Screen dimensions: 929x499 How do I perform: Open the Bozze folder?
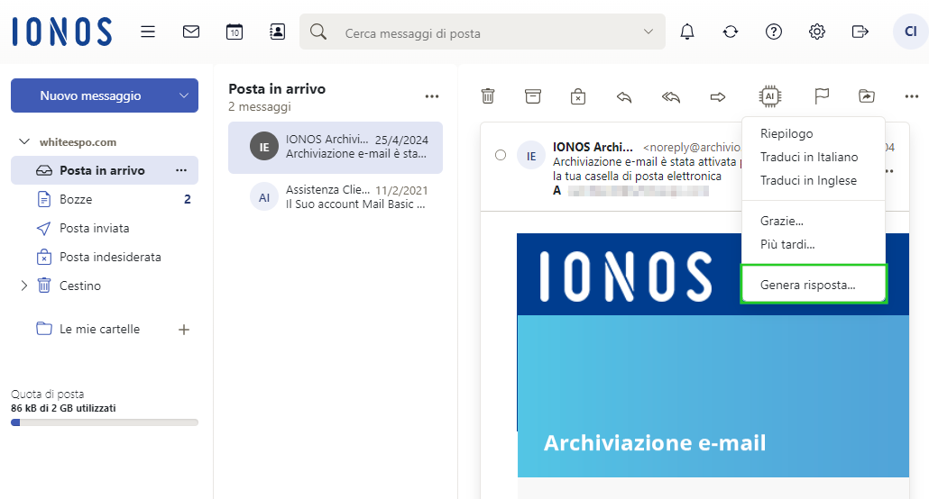tap(105, 199)
